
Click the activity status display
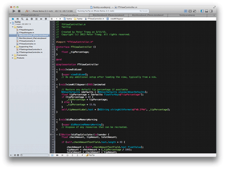(112, 11)
